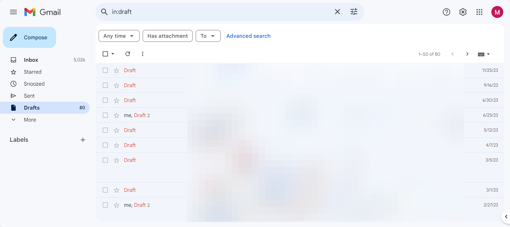Image resolution: width=510 pixels, height=227 pixels.
Task: Clear the search with the X icon
Action: 337,12
